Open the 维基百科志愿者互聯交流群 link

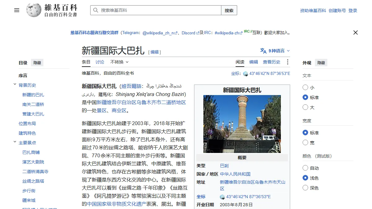click(x=95, y=33)
